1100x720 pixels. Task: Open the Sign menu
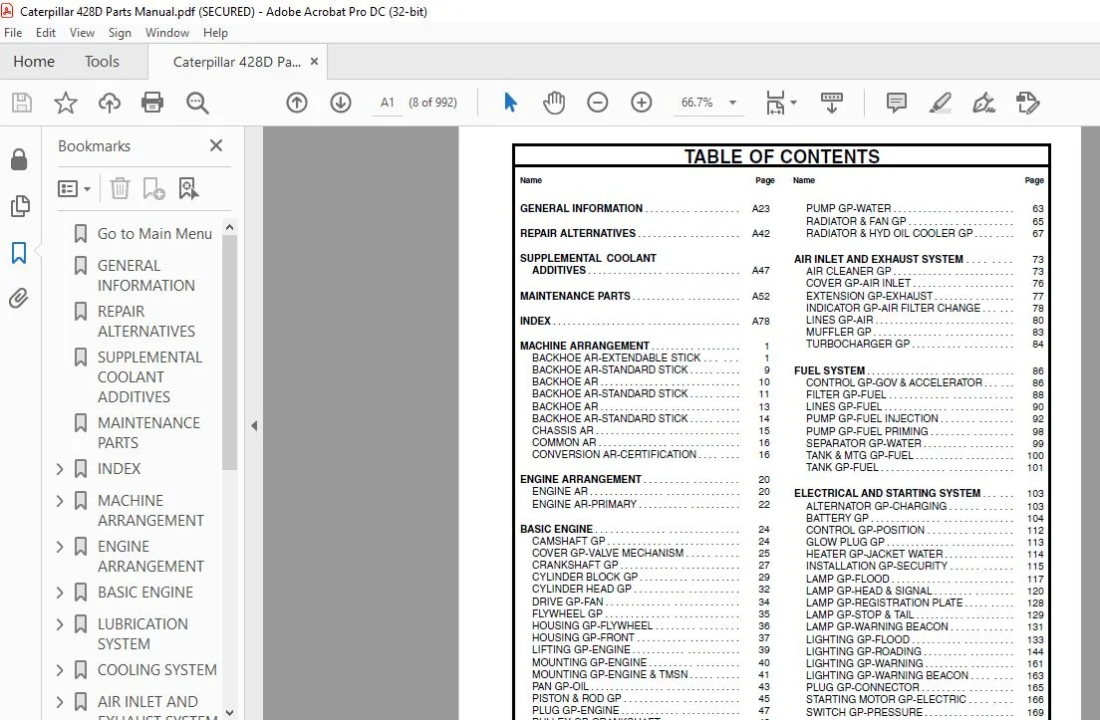point(120,32)
